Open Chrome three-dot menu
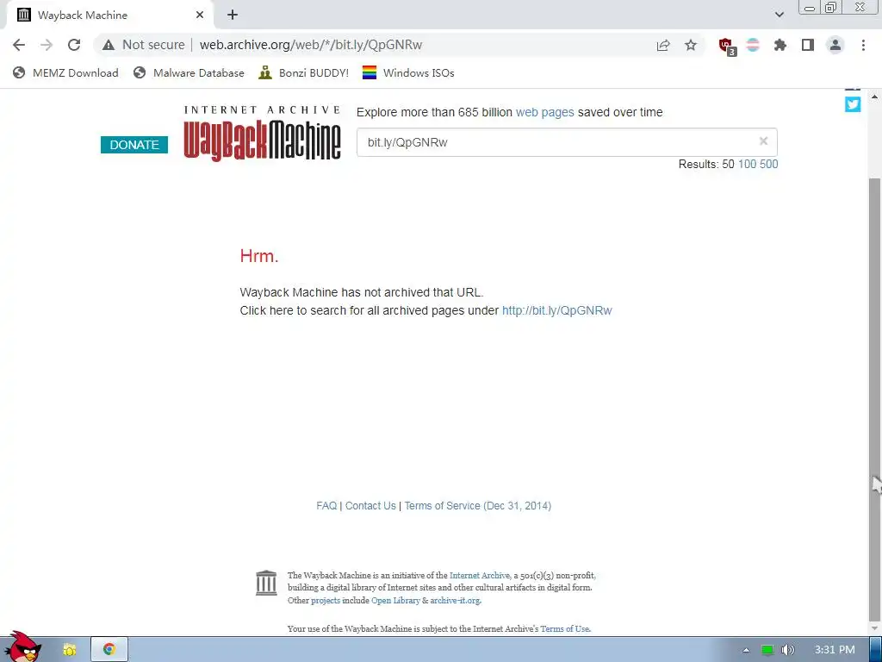 863,45
